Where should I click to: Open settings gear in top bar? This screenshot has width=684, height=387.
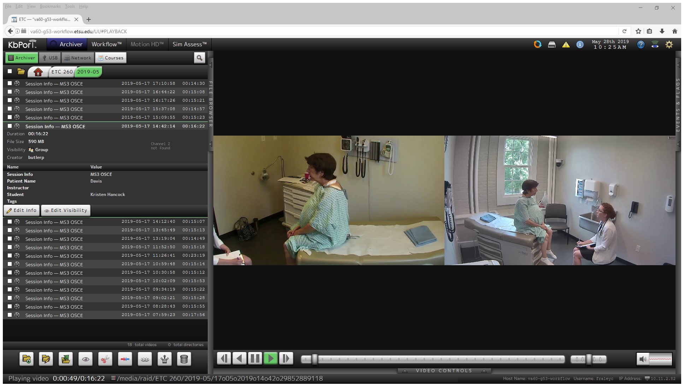point(669,44)
